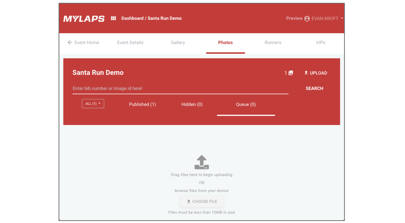Click the photo count gallery icon

(x=291, y=73)
